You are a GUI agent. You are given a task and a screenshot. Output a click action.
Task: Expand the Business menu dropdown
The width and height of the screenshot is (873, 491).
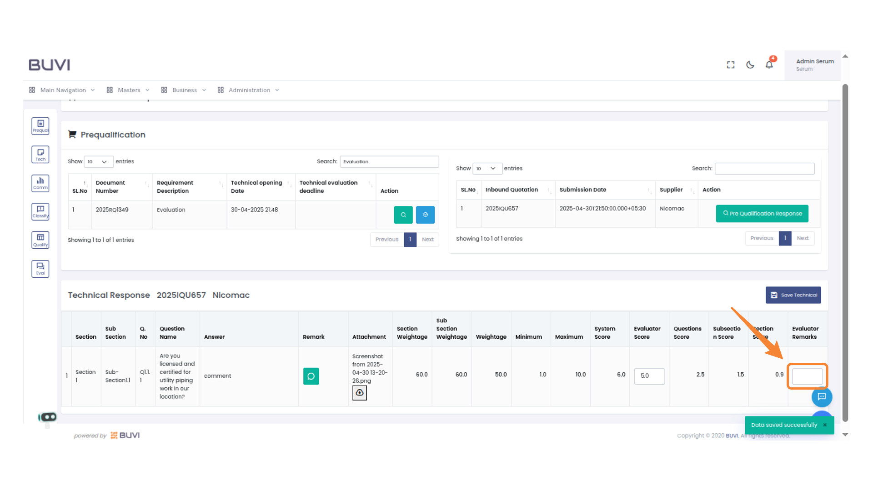coord(184,90)
